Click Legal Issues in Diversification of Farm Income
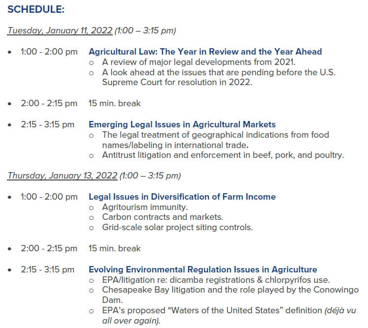This screenshot has width=368, height=328. (182, 197)
